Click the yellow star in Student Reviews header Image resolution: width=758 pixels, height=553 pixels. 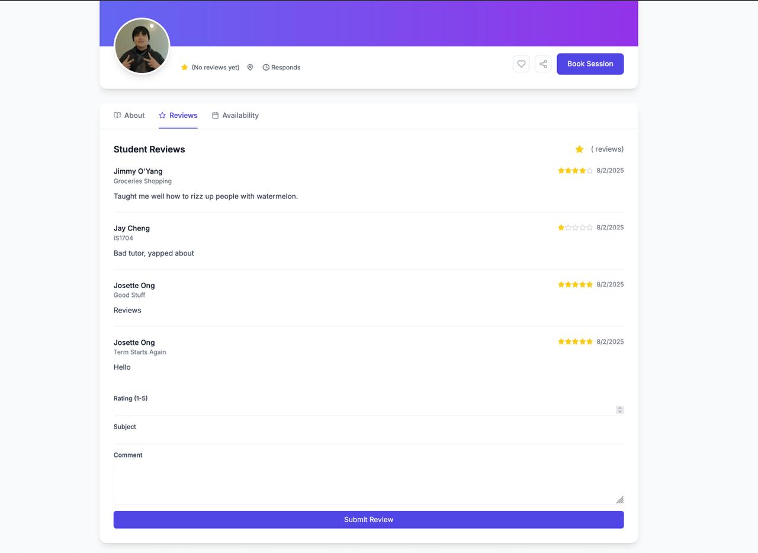click(579, 149)
